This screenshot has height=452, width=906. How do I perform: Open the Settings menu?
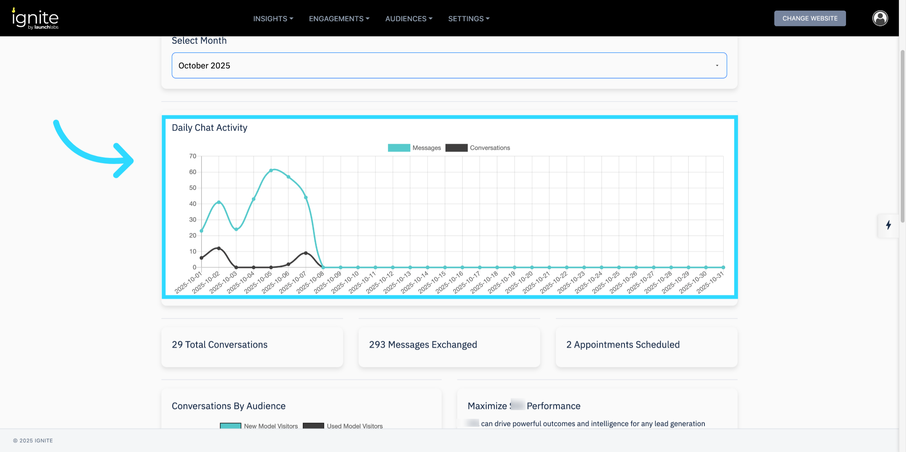(x=468, y=19)
